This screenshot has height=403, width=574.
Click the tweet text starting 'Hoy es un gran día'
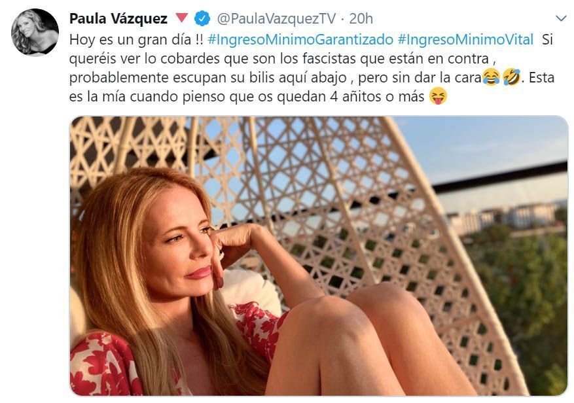tap(312, 68)
